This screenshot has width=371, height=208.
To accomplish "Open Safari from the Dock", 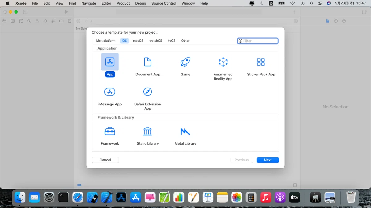I will tap(78, 197).
